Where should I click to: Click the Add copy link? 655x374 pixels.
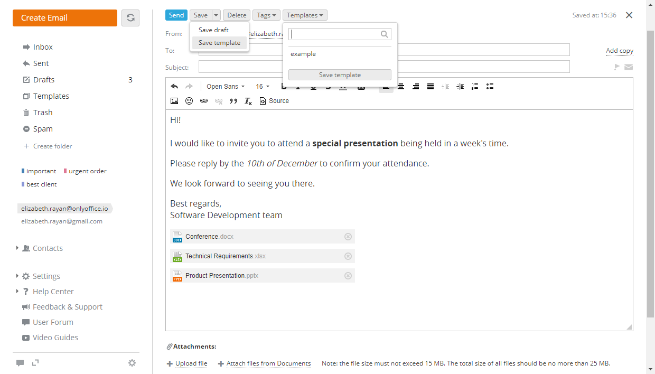click(619, 51)
